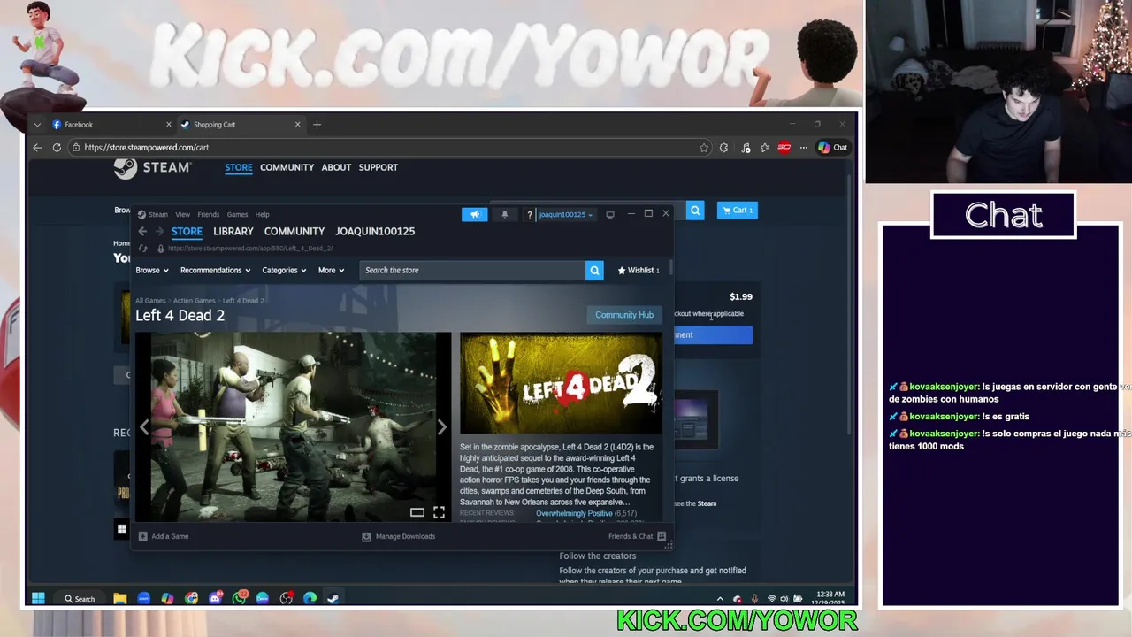Viewport: 1132px width, 637px height.
Task: Toggle theater mode on the game video
Action: [x=417, y=512]
